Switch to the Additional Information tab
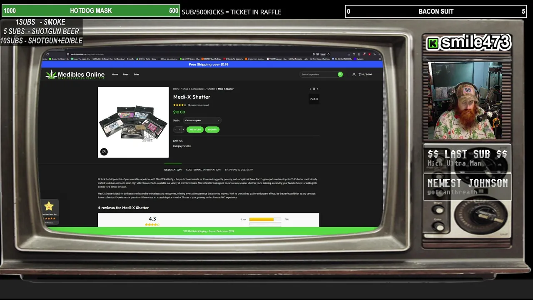The height and width of the screenshot is (300, 533). 203,170
